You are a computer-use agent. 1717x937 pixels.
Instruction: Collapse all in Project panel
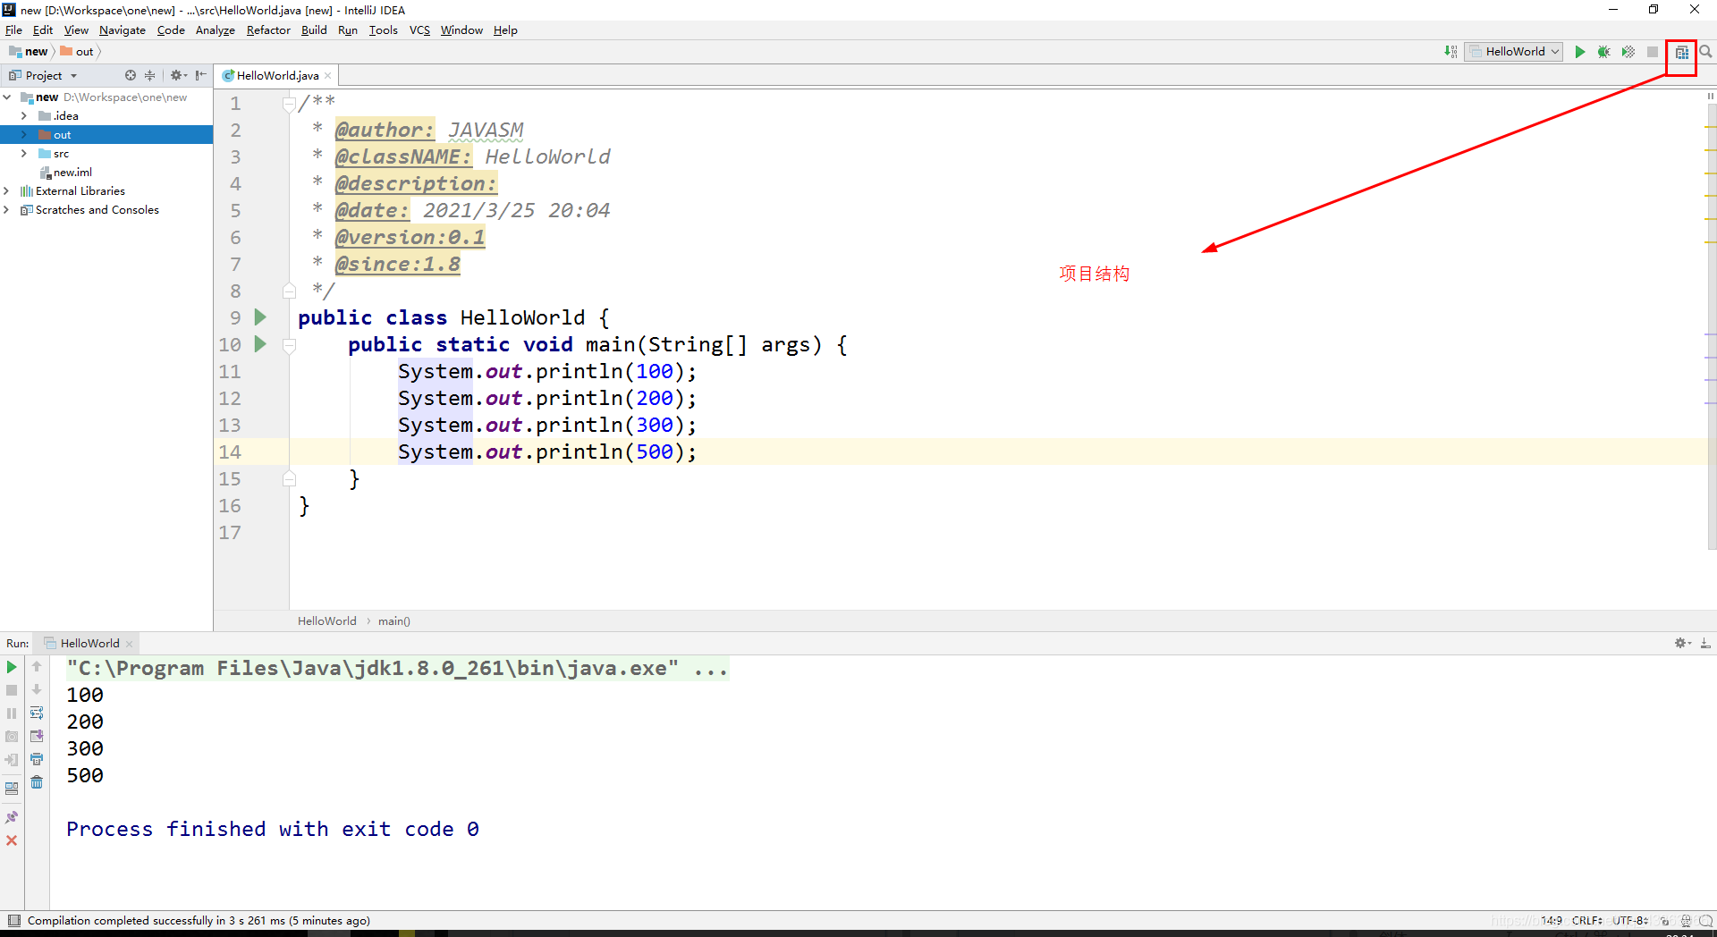pyautogui.click(x=149, y=75)
